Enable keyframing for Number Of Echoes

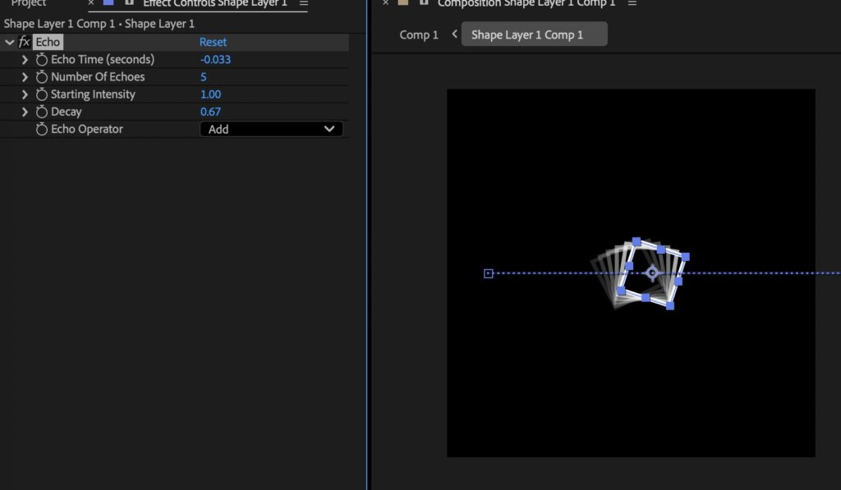[x=42, y=77]
